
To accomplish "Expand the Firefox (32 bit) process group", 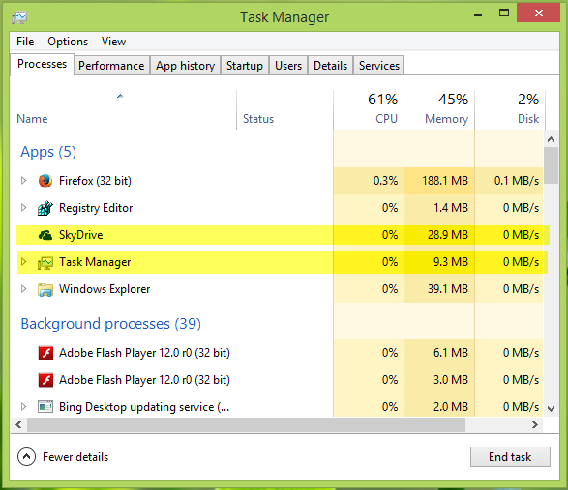I will click(x=23, y=180).
